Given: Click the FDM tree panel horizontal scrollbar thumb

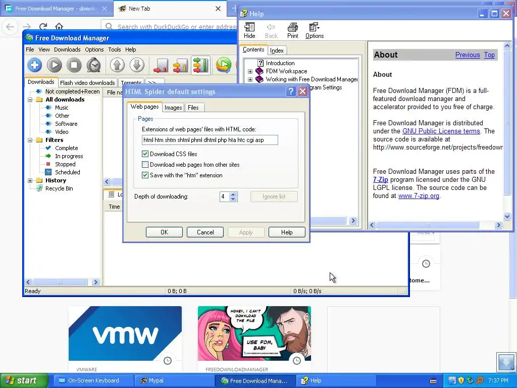Looking at the screenshot, I should click(x=61, y=282).
